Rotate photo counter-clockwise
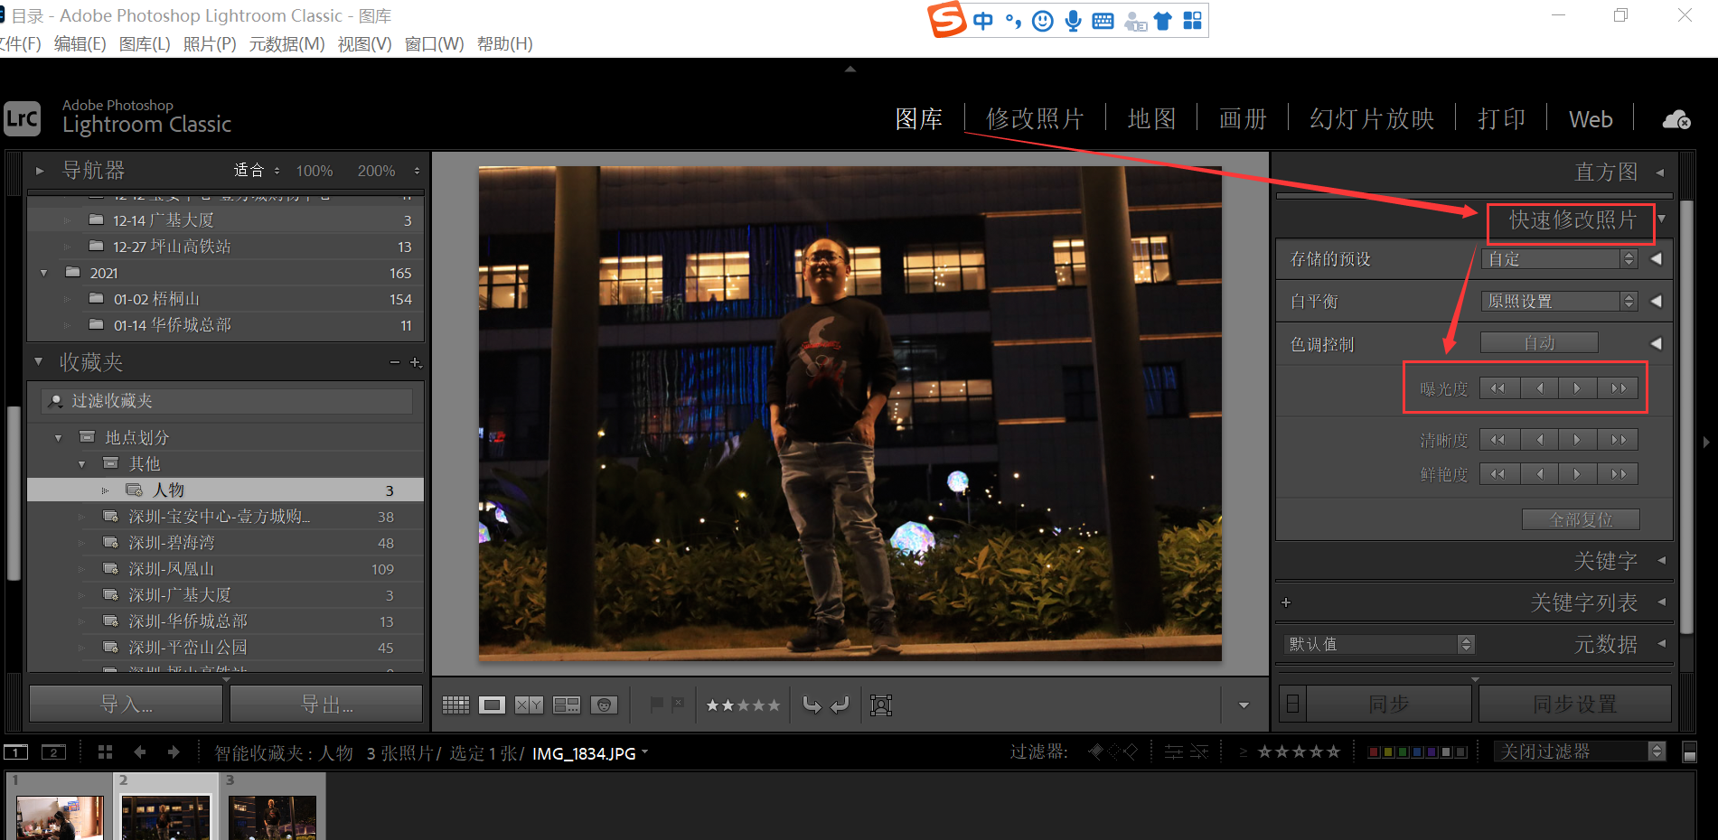This screenshot has width=1718, height=840. coord(812,705)
